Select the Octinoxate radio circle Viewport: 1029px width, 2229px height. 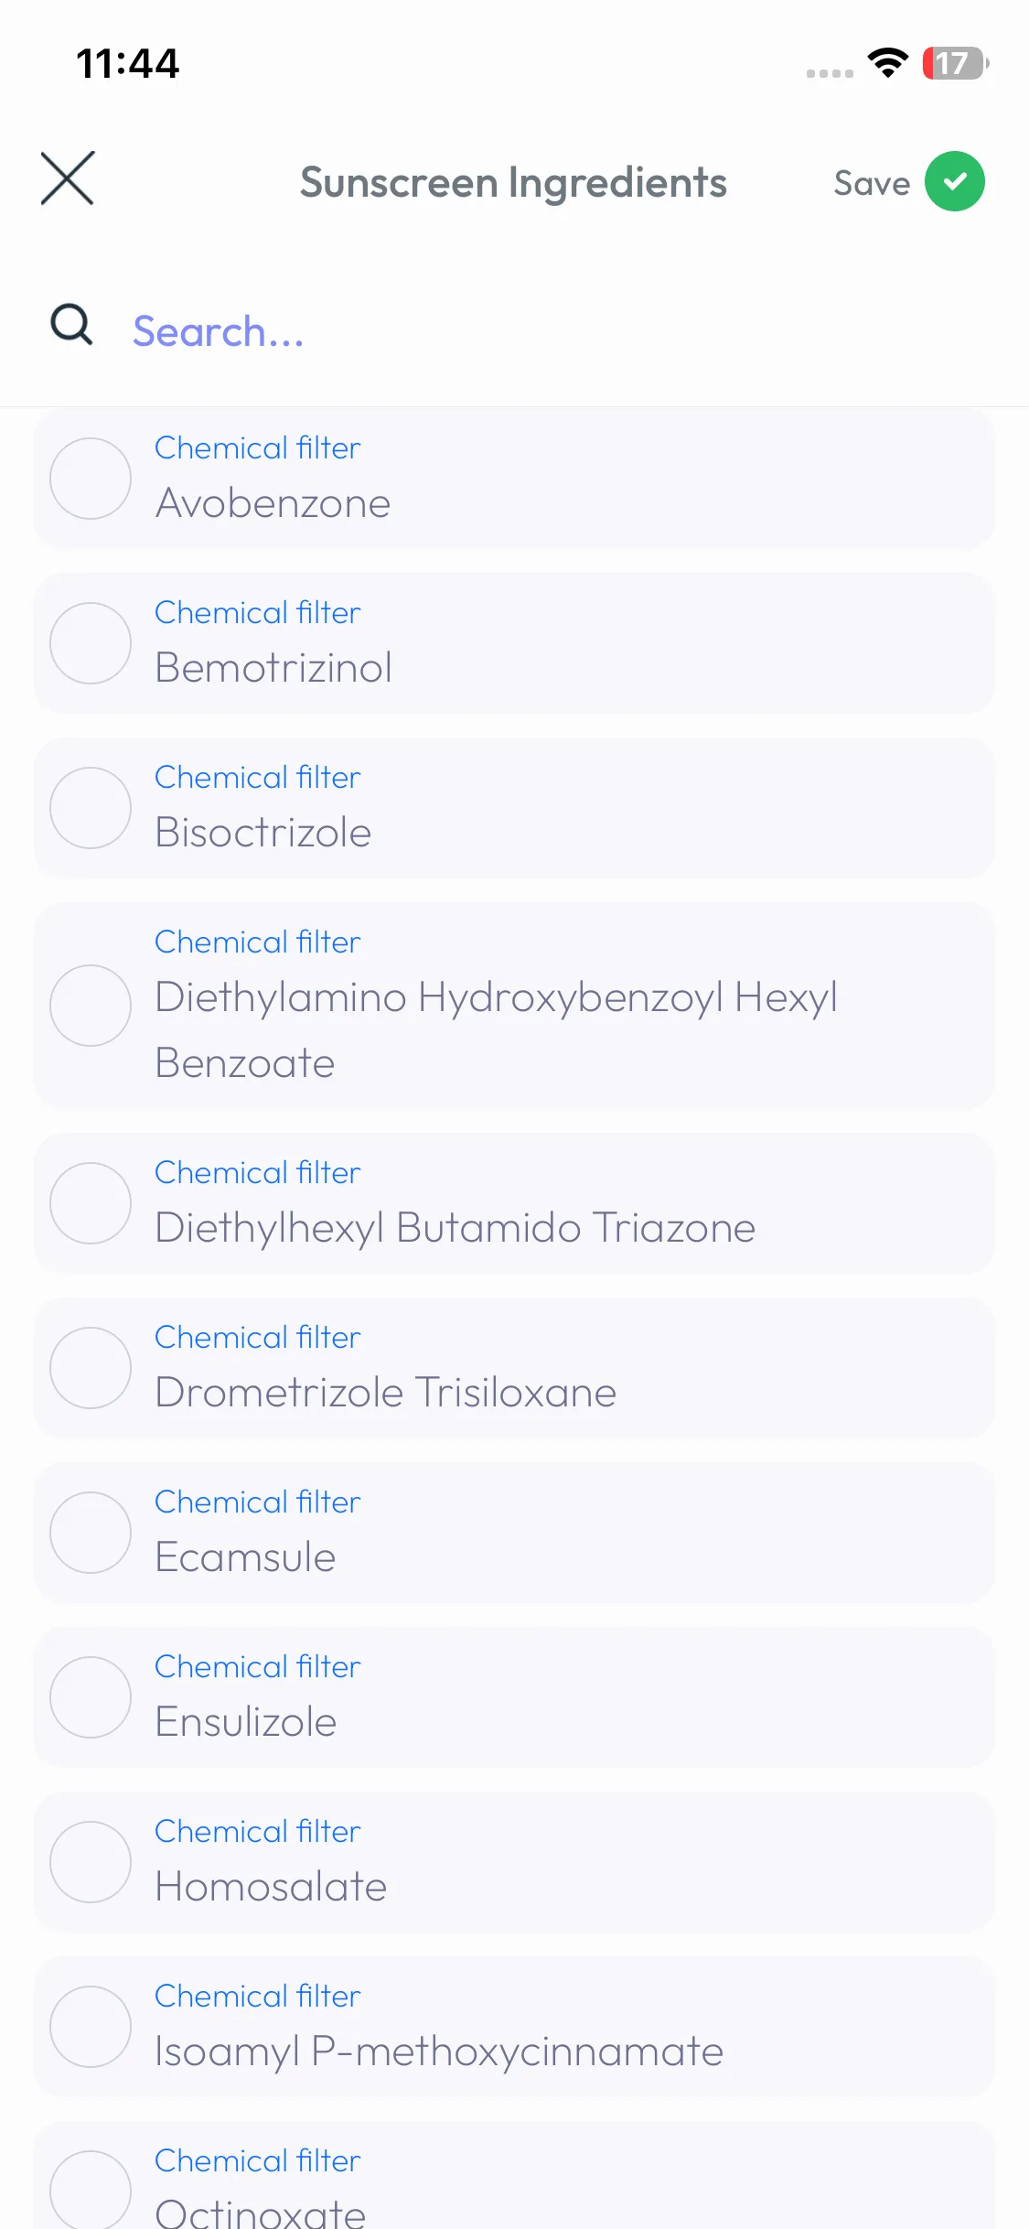point(91,2190)
